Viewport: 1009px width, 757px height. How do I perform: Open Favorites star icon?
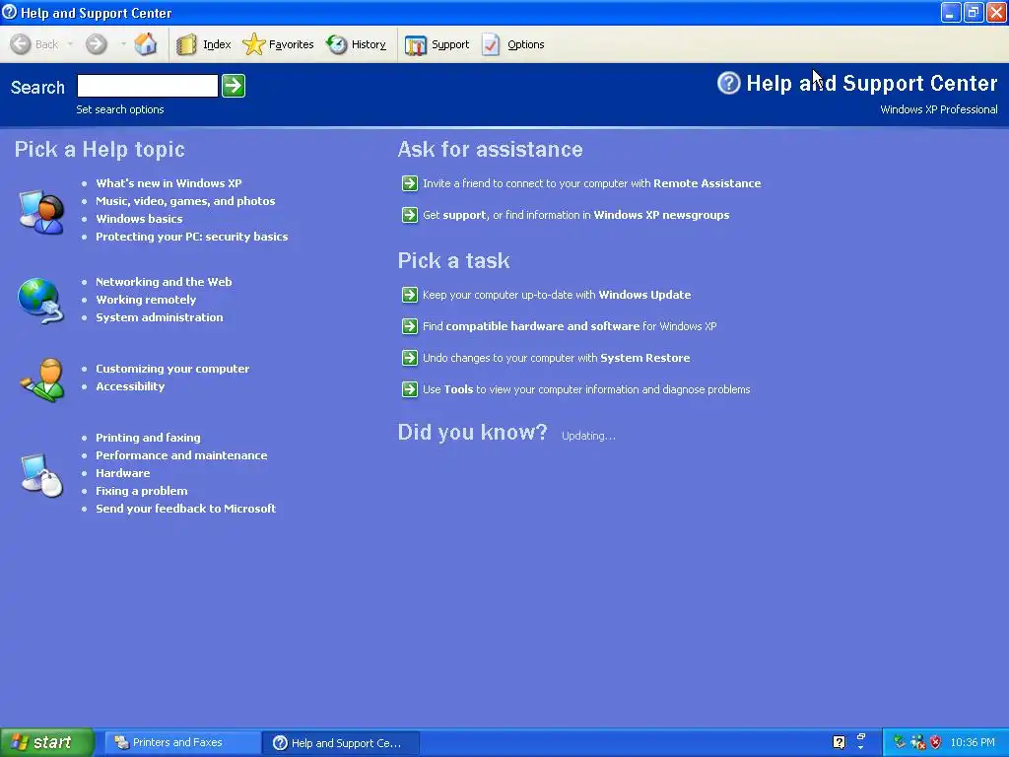(x=253, y=44)
